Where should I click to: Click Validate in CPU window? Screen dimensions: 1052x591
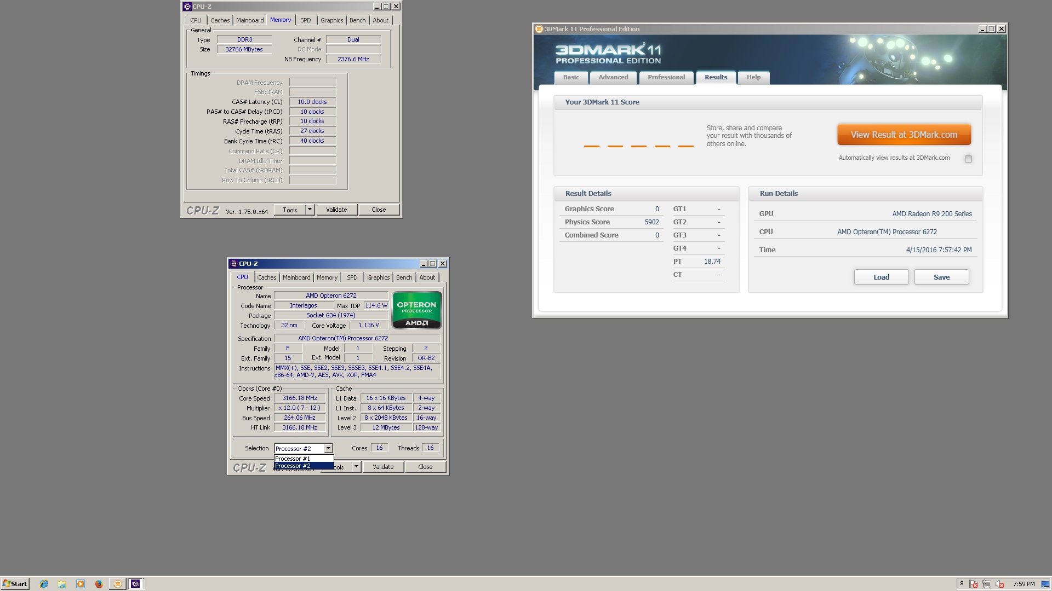click(x=383, y=467)
